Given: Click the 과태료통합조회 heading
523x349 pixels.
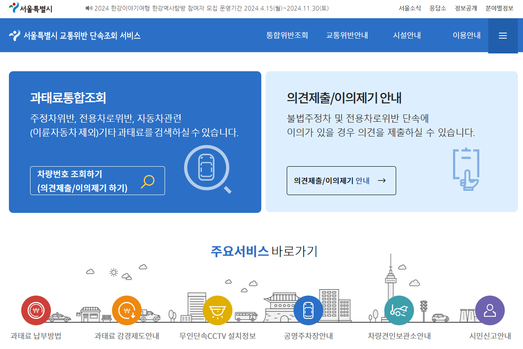Looking at the screenshot, I should pyautogui.click(x=68, y=98).
